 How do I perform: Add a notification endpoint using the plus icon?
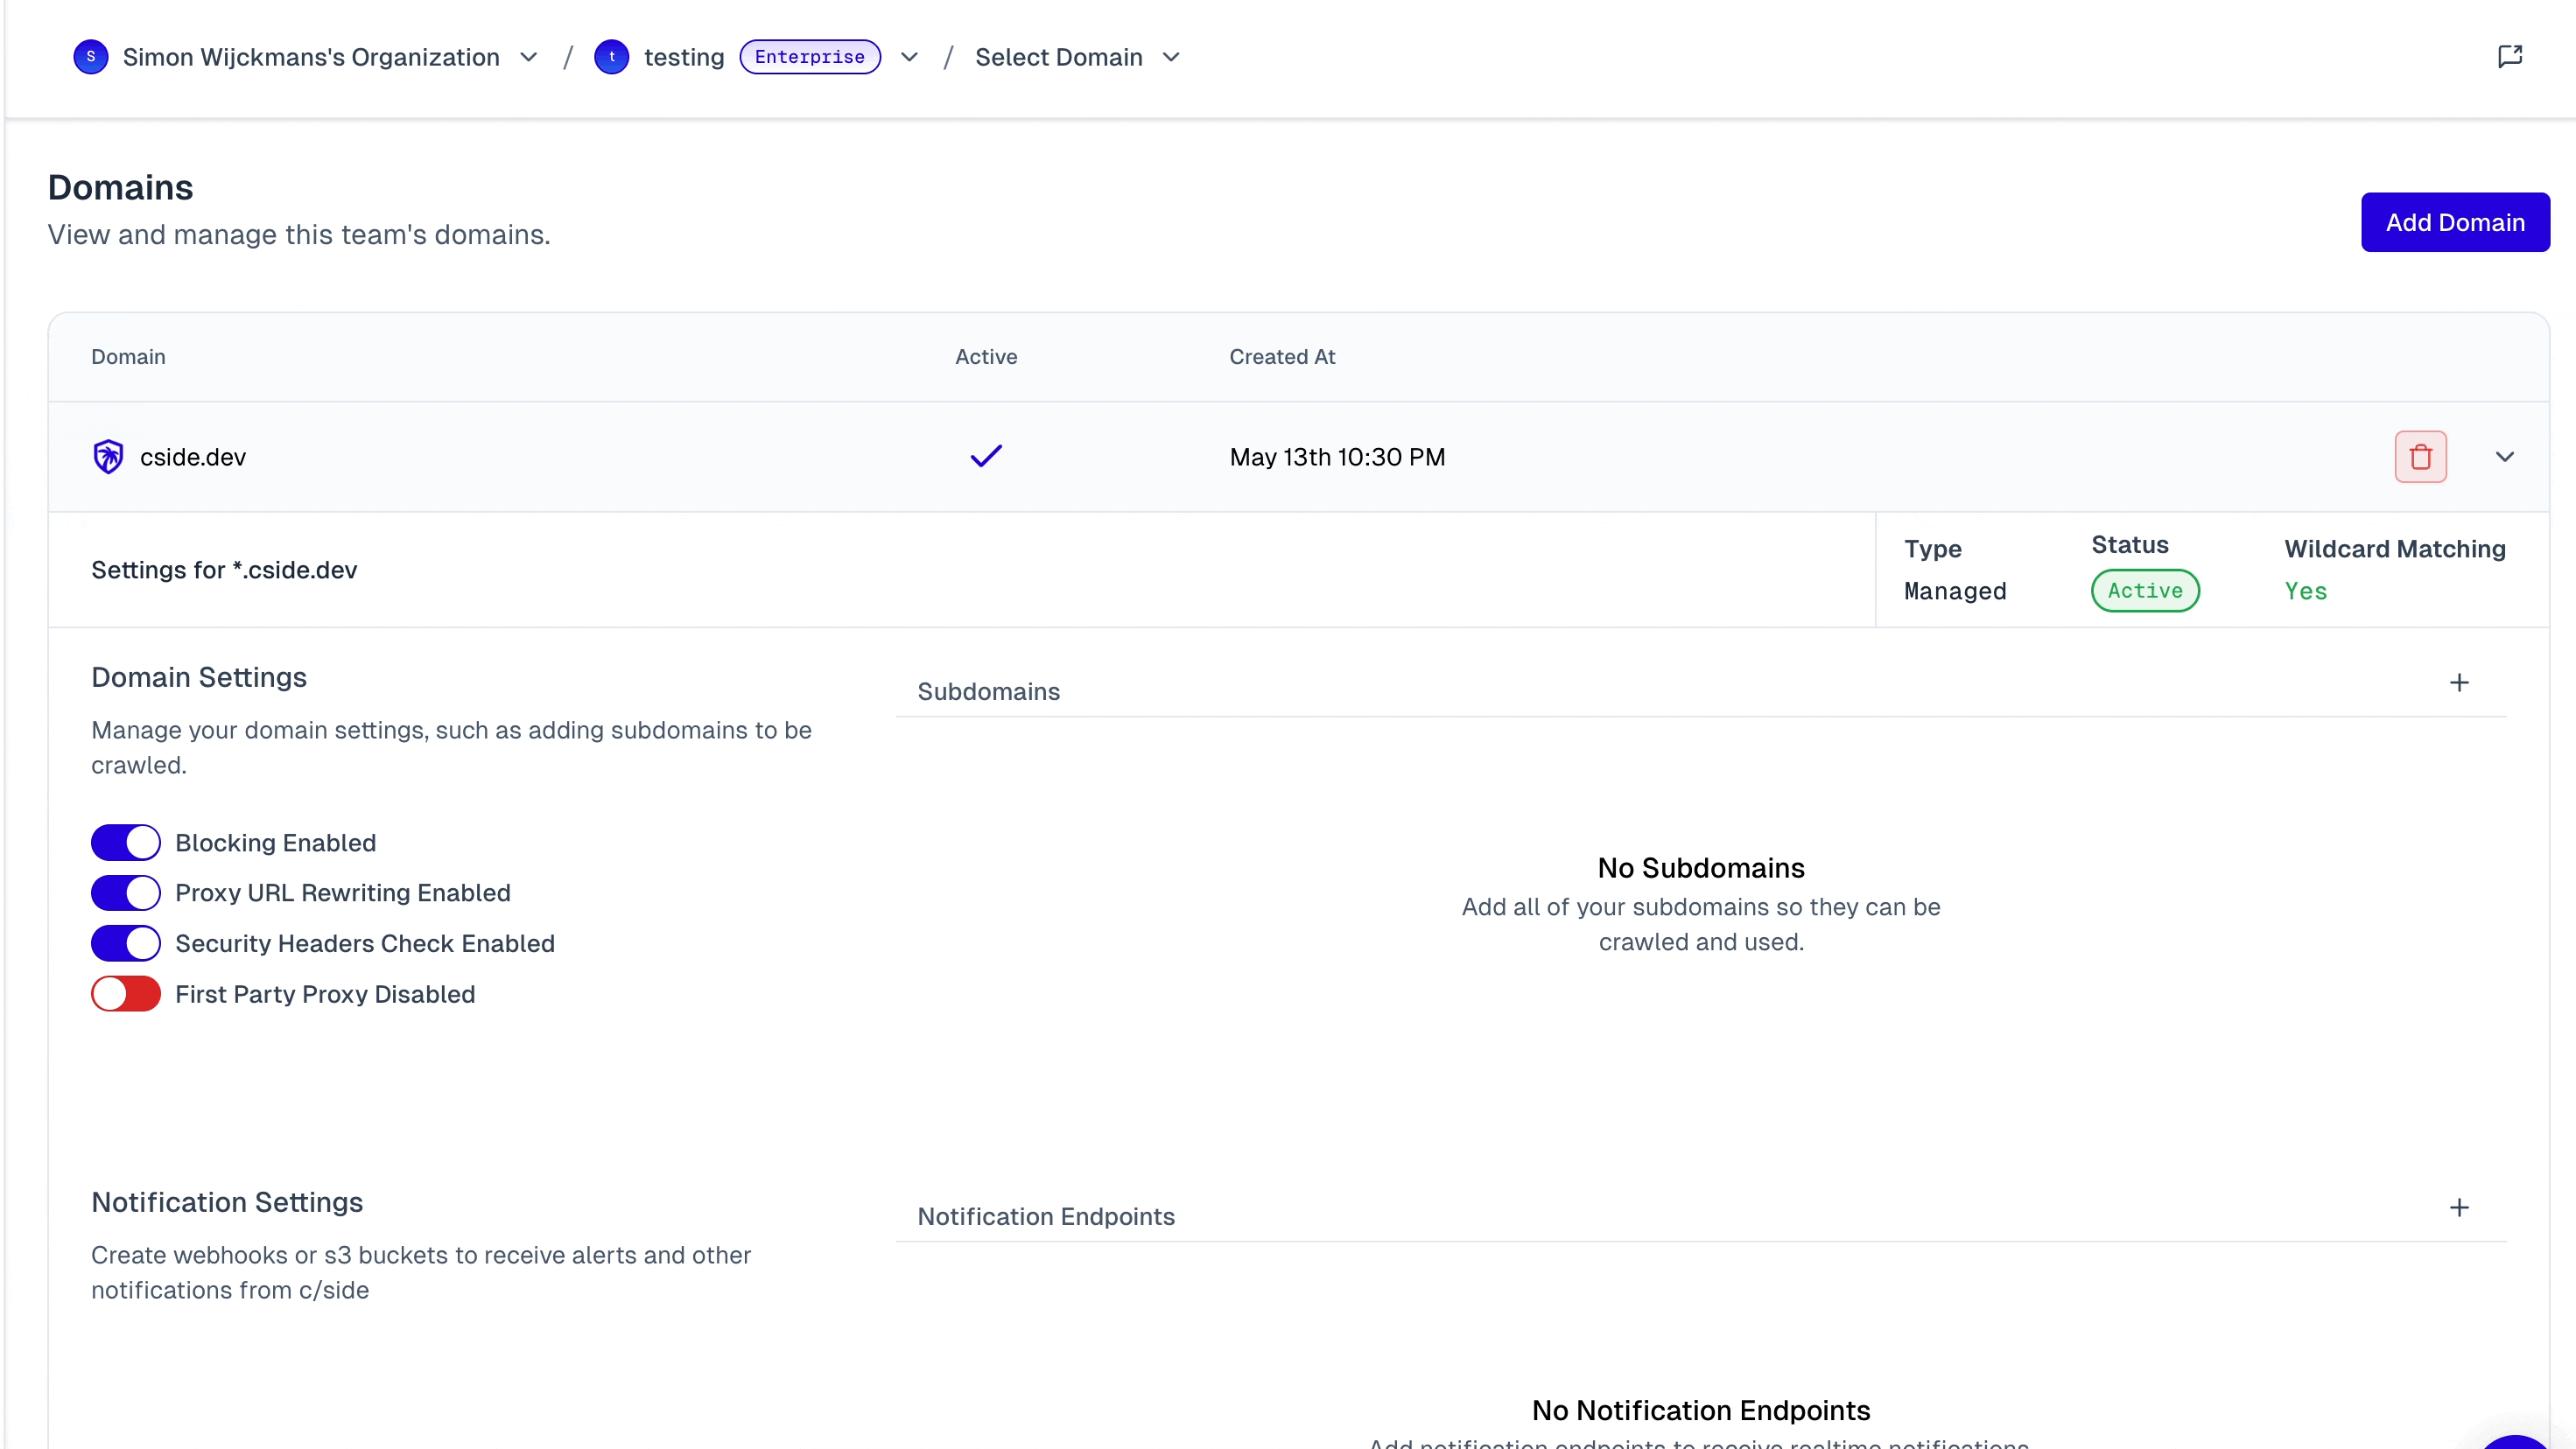pyautogui.click(x=2460, y=1207)
